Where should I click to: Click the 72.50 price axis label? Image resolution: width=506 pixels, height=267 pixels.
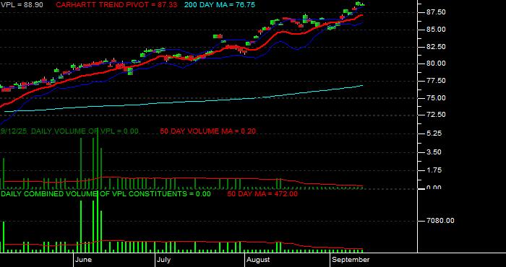(437, 115)
